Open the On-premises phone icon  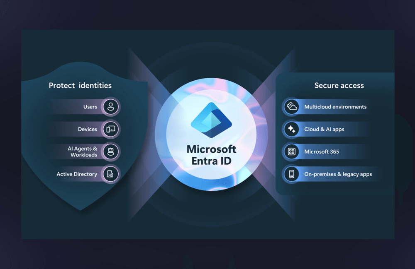[292, 174]
